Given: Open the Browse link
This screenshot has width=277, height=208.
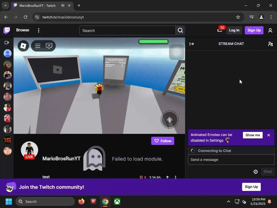Looking at the screenshot, I should pyautogui.click(x=23, y=30).
